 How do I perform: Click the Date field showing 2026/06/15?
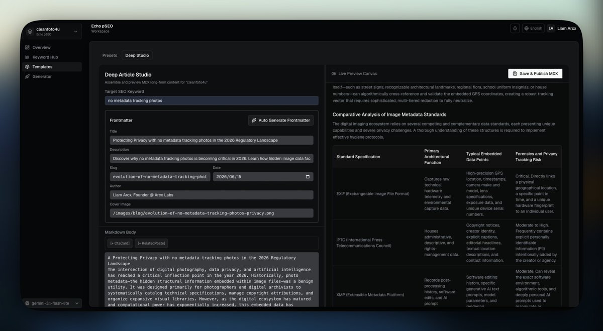point(263,177)
